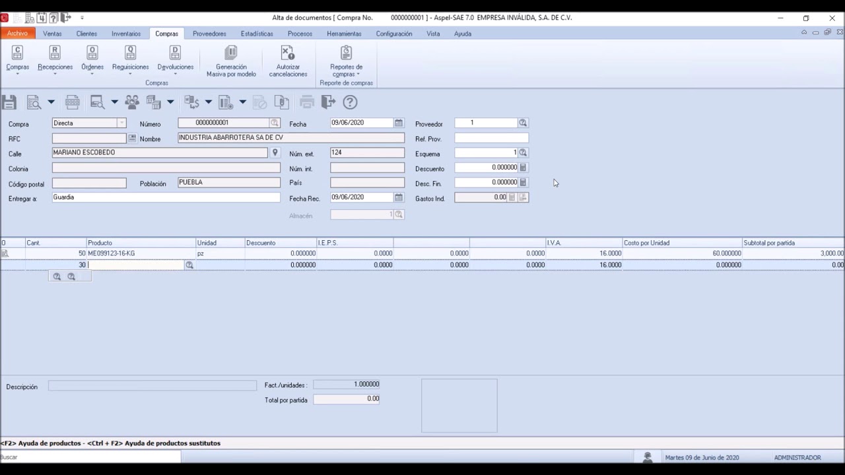Image resolution: width=845 pixels, height=475 pixels.
Task: Open the Requisiciones ribbon dropdown
Action: (x=130, y=73)
